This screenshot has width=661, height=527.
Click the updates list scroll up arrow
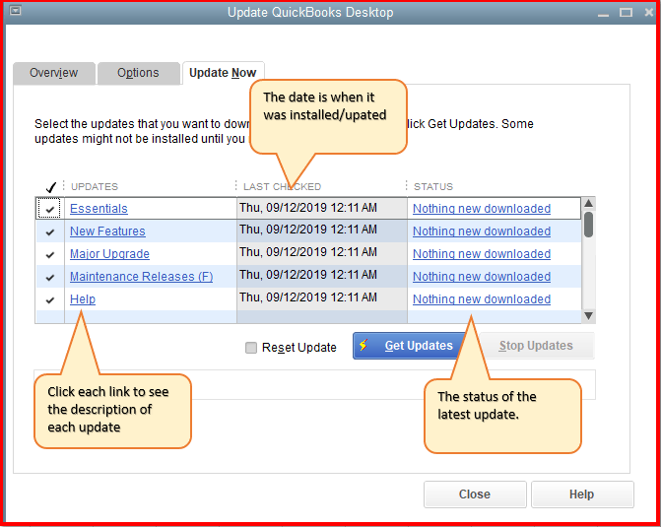588,204
